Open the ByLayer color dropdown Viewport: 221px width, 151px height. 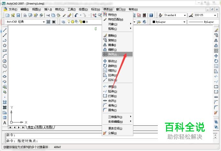[x=184, y=22]
